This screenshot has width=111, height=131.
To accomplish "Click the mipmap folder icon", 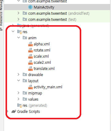I will (25, 93).
